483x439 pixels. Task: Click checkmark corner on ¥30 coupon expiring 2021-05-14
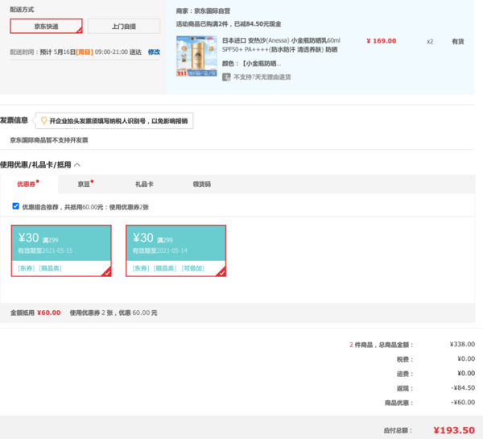tap(221, 272)
